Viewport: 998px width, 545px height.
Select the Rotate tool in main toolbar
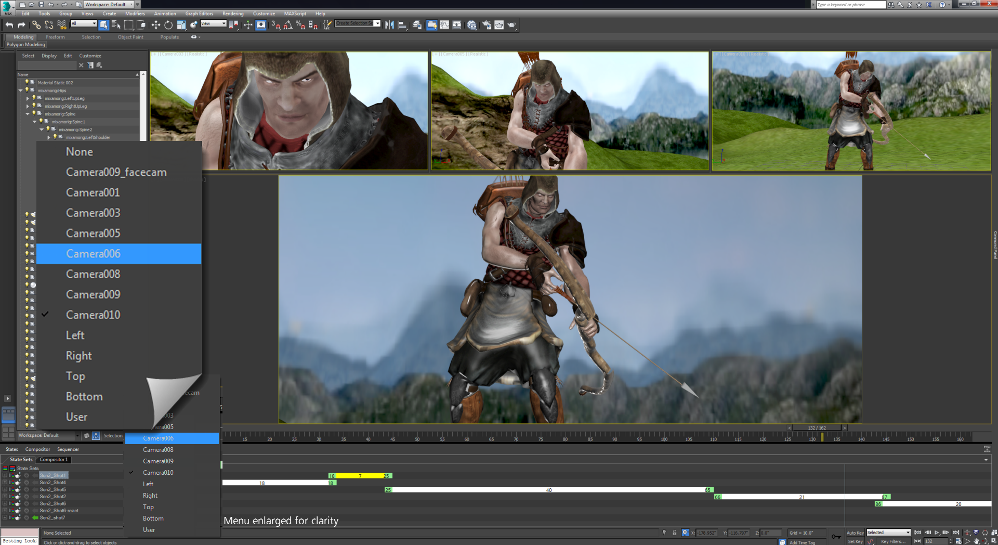(x=168, y=25)
